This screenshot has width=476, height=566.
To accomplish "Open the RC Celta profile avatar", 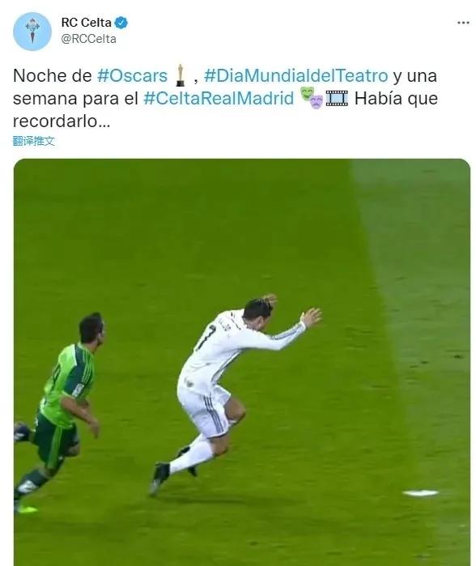I will pos(32,32).
